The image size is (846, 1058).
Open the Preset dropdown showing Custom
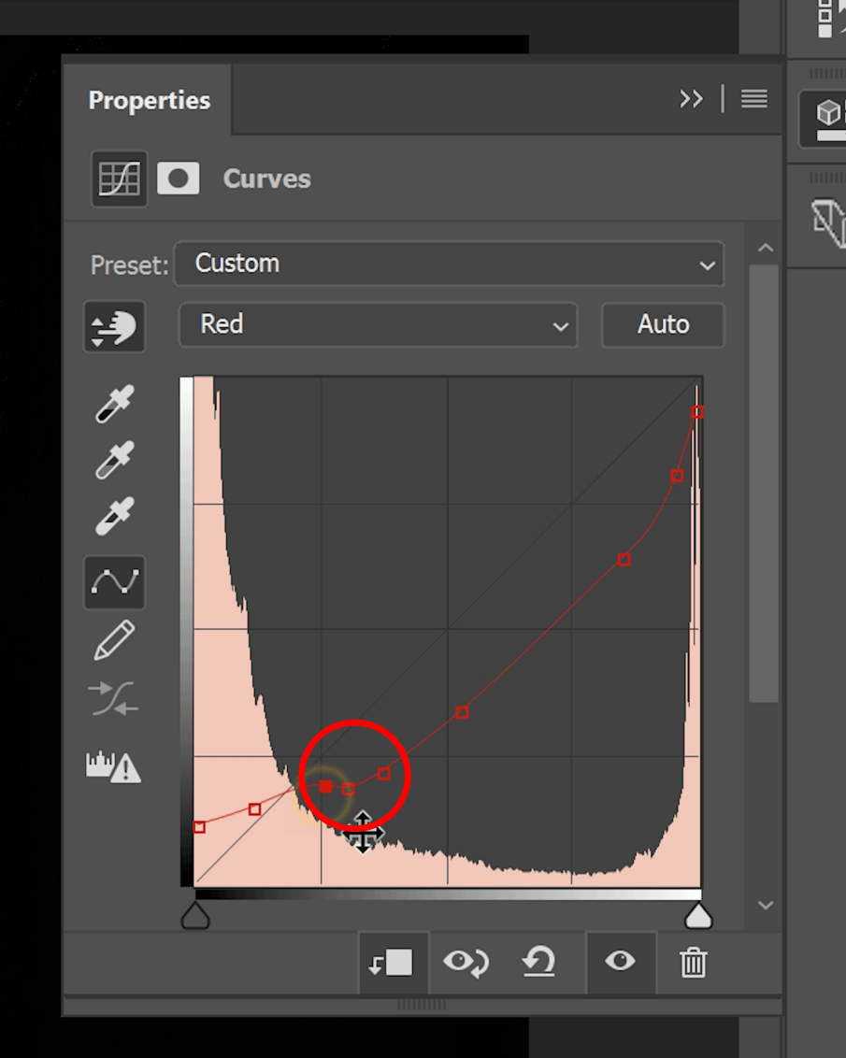coord(449,264)
